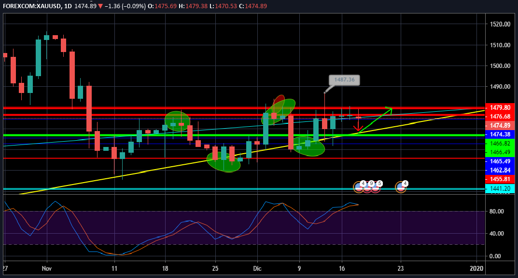Select the red down arrow drawing
The height and width of the screenshot is (278, 518).
pyautogui.click(x=358, y=128)
